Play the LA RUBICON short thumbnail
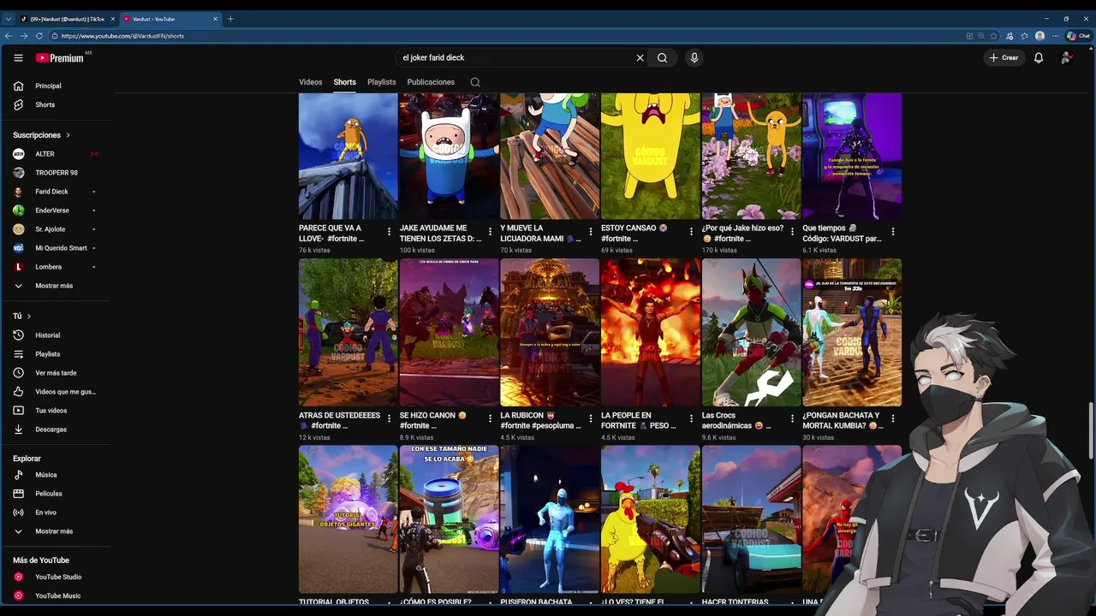 pos(550,333)
